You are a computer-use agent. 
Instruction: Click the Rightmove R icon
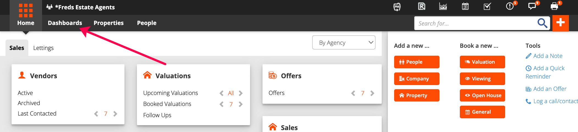pos(422,6)
